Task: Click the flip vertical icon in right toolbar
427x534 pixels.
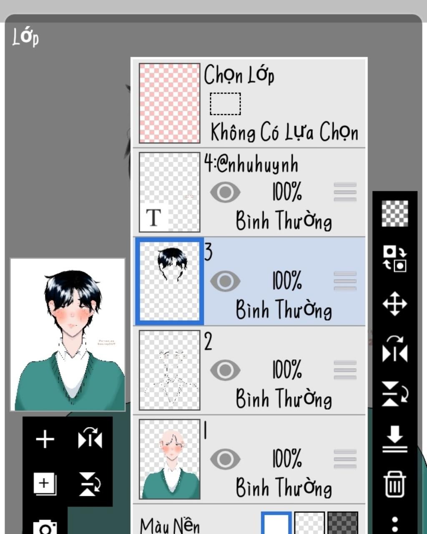Action: click(x=395, y=394)
